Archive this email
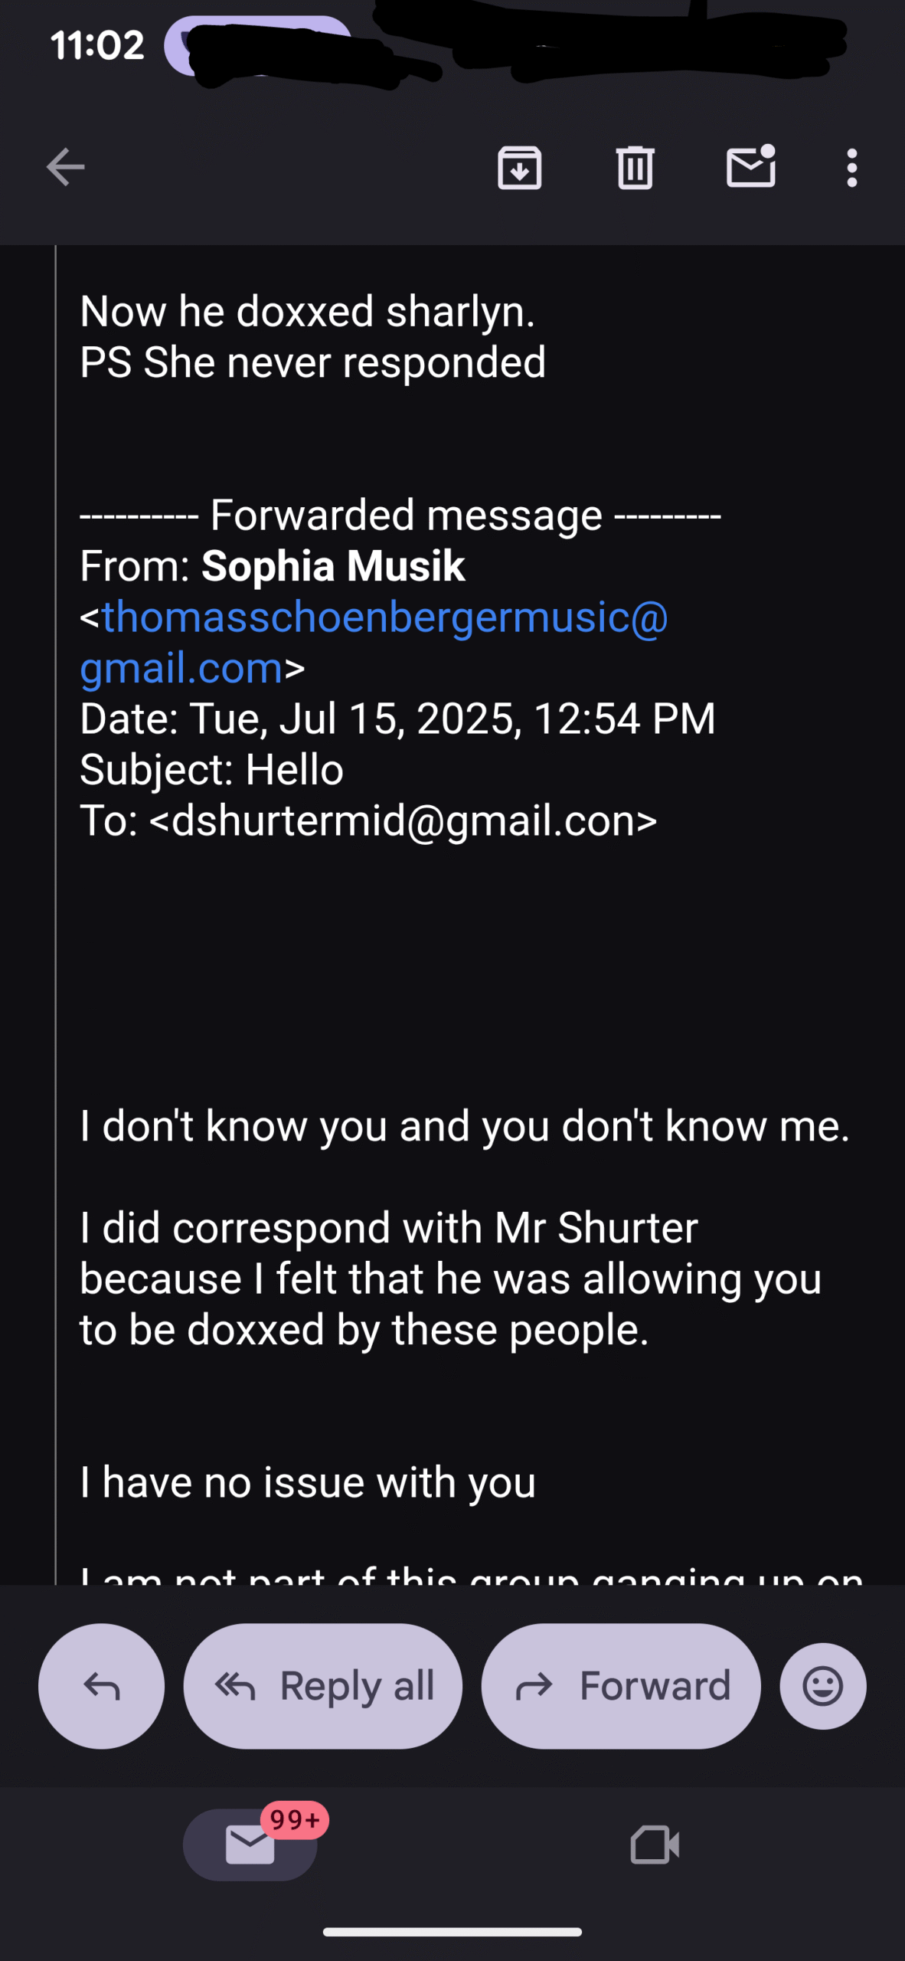The height and width of the screenshot is (1961, 905). click(520, 167)
